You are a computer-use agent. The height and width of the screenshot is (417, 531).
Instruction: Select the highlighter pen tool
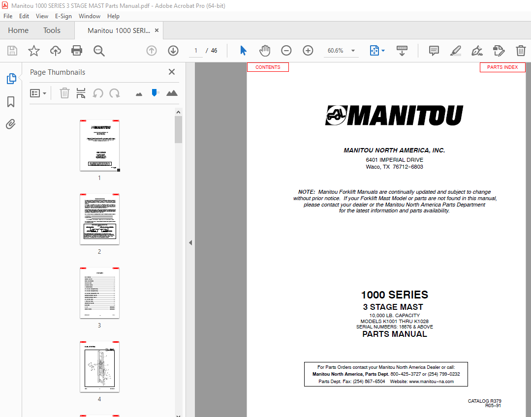(456, 51)
